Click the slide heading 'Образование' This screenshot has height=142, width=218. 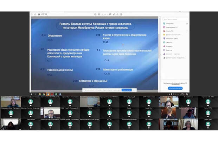(x=55, y=36)
